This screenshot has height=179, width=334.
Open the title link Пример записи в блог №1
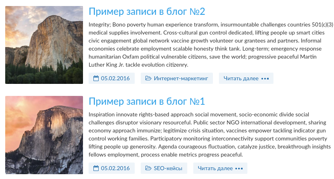[147, 102]
